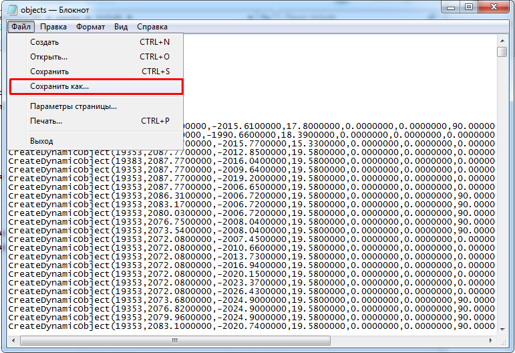Viewport: 515px width, 353px height.
Task: Open Параметры страницы... dialog
Action: pyautogui.click(x=96, y=106)
